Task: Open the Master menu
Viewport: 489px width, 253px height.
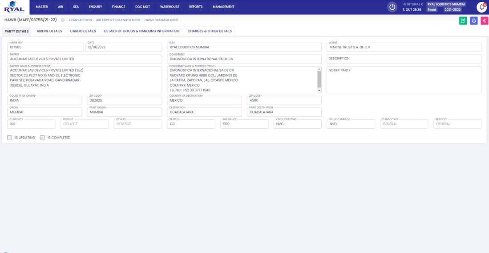Action: 42,7
